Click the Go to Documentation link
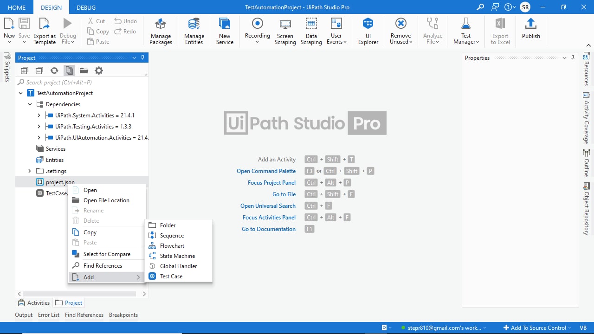This screenshot has width=594, height=334. click(269, 229)
